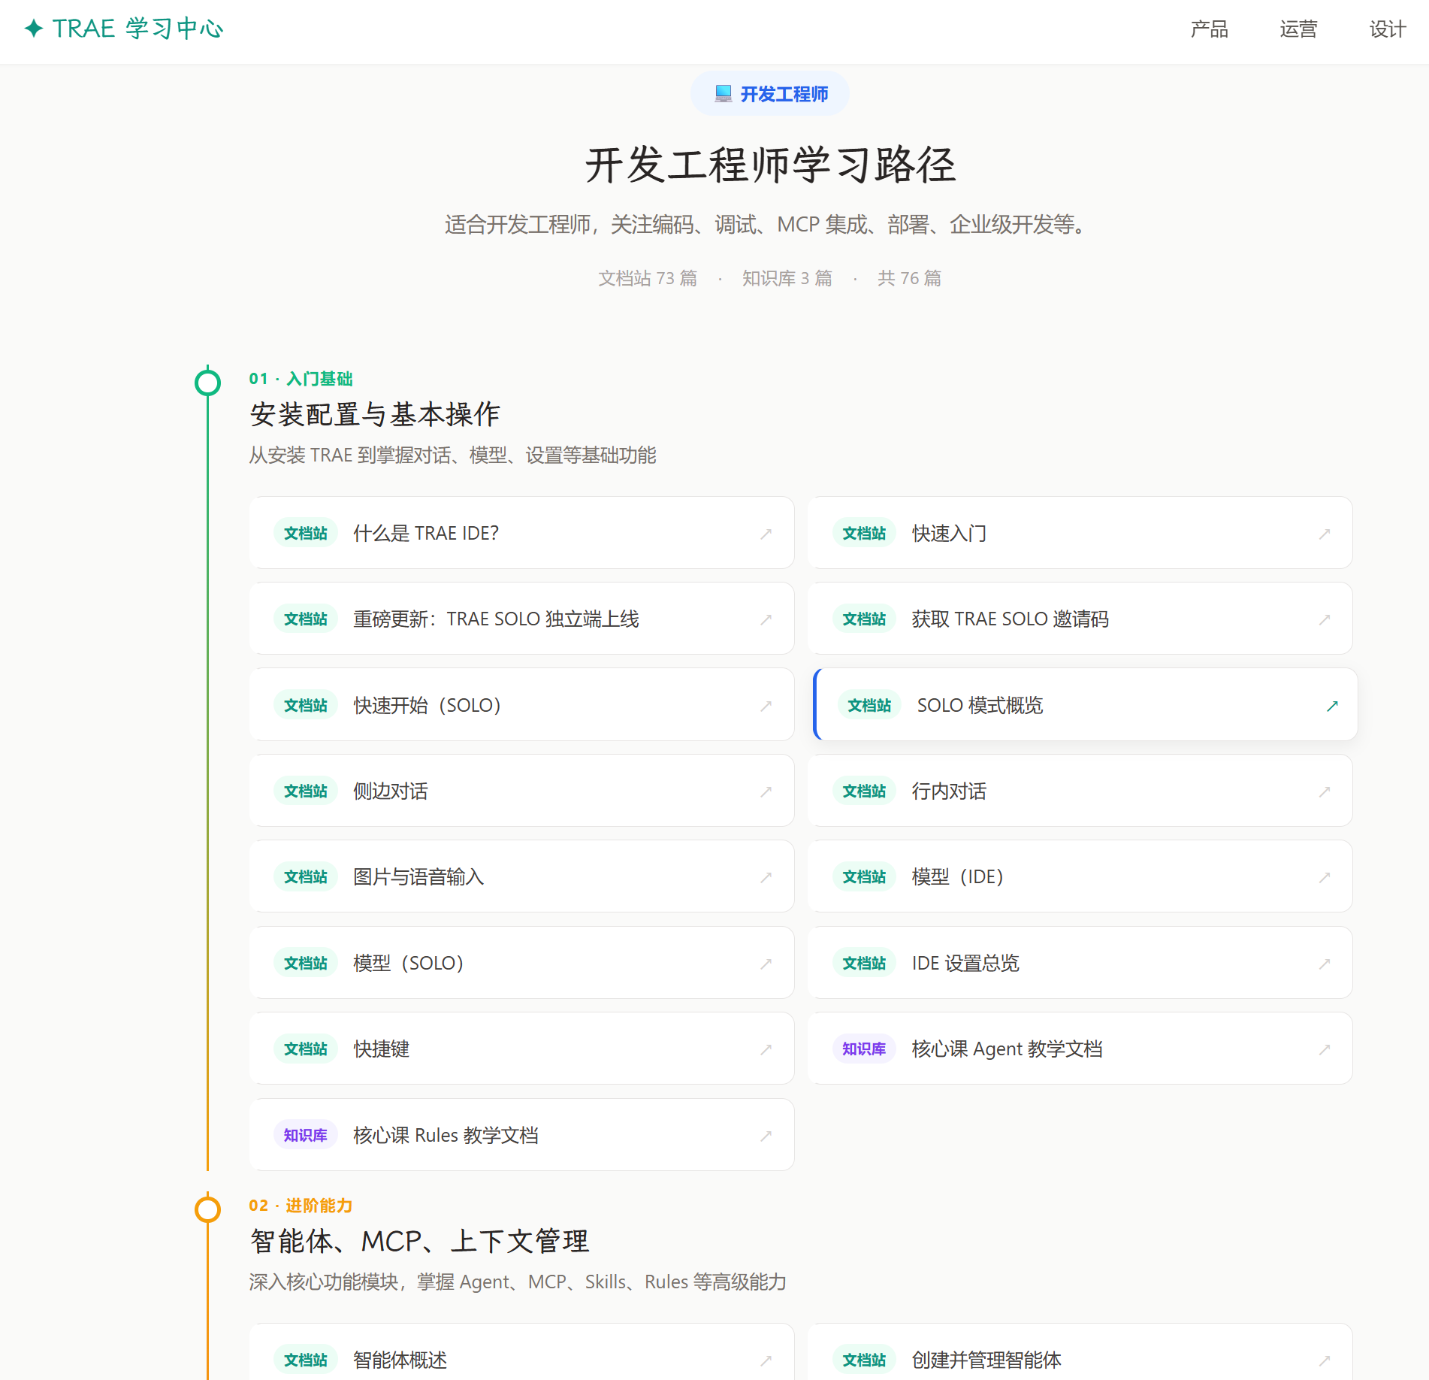Image resolution: width=1429 pixels, height=1380 pixels.
Task: Click the orange 02 进阶能力 timeline marker
Action: tap(207, 1209)
